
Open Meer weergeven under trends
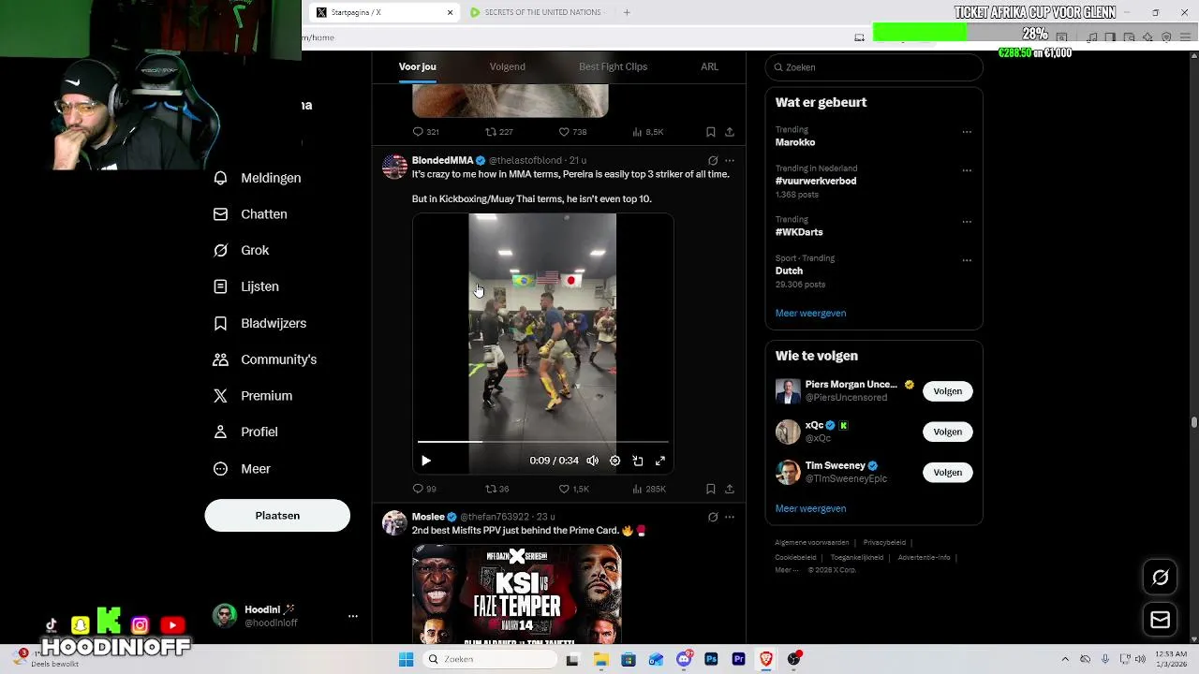tap(810, 314)
